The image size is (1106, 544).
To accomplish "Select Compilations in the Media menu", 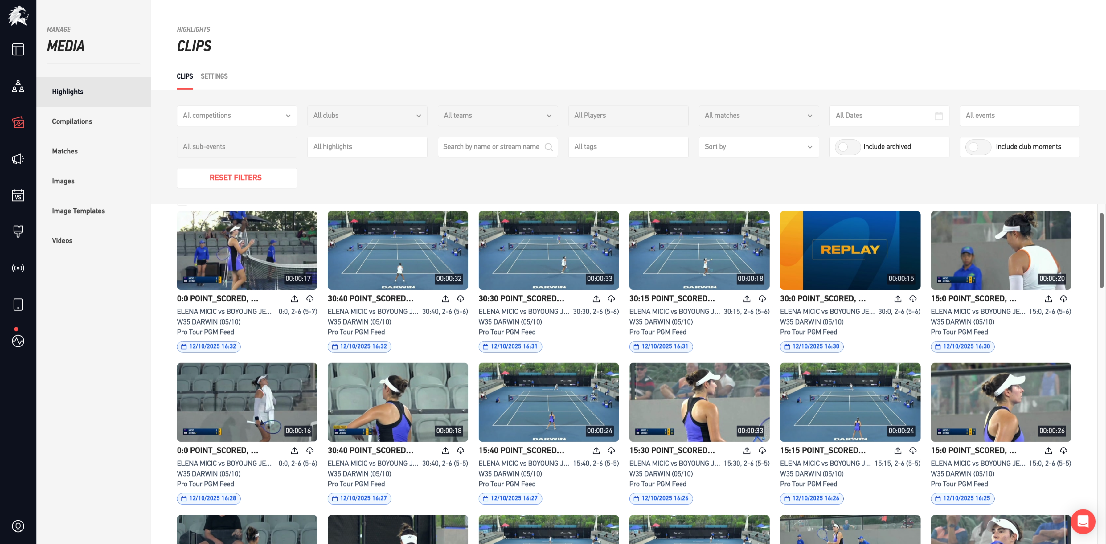I will click(72, 121).
